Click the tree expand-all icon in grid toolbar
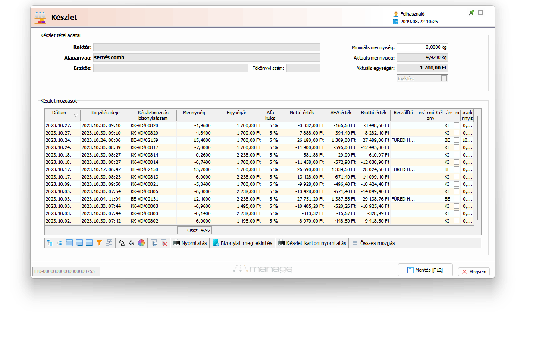This screenshot has height=345, width=533. point(50,243)
